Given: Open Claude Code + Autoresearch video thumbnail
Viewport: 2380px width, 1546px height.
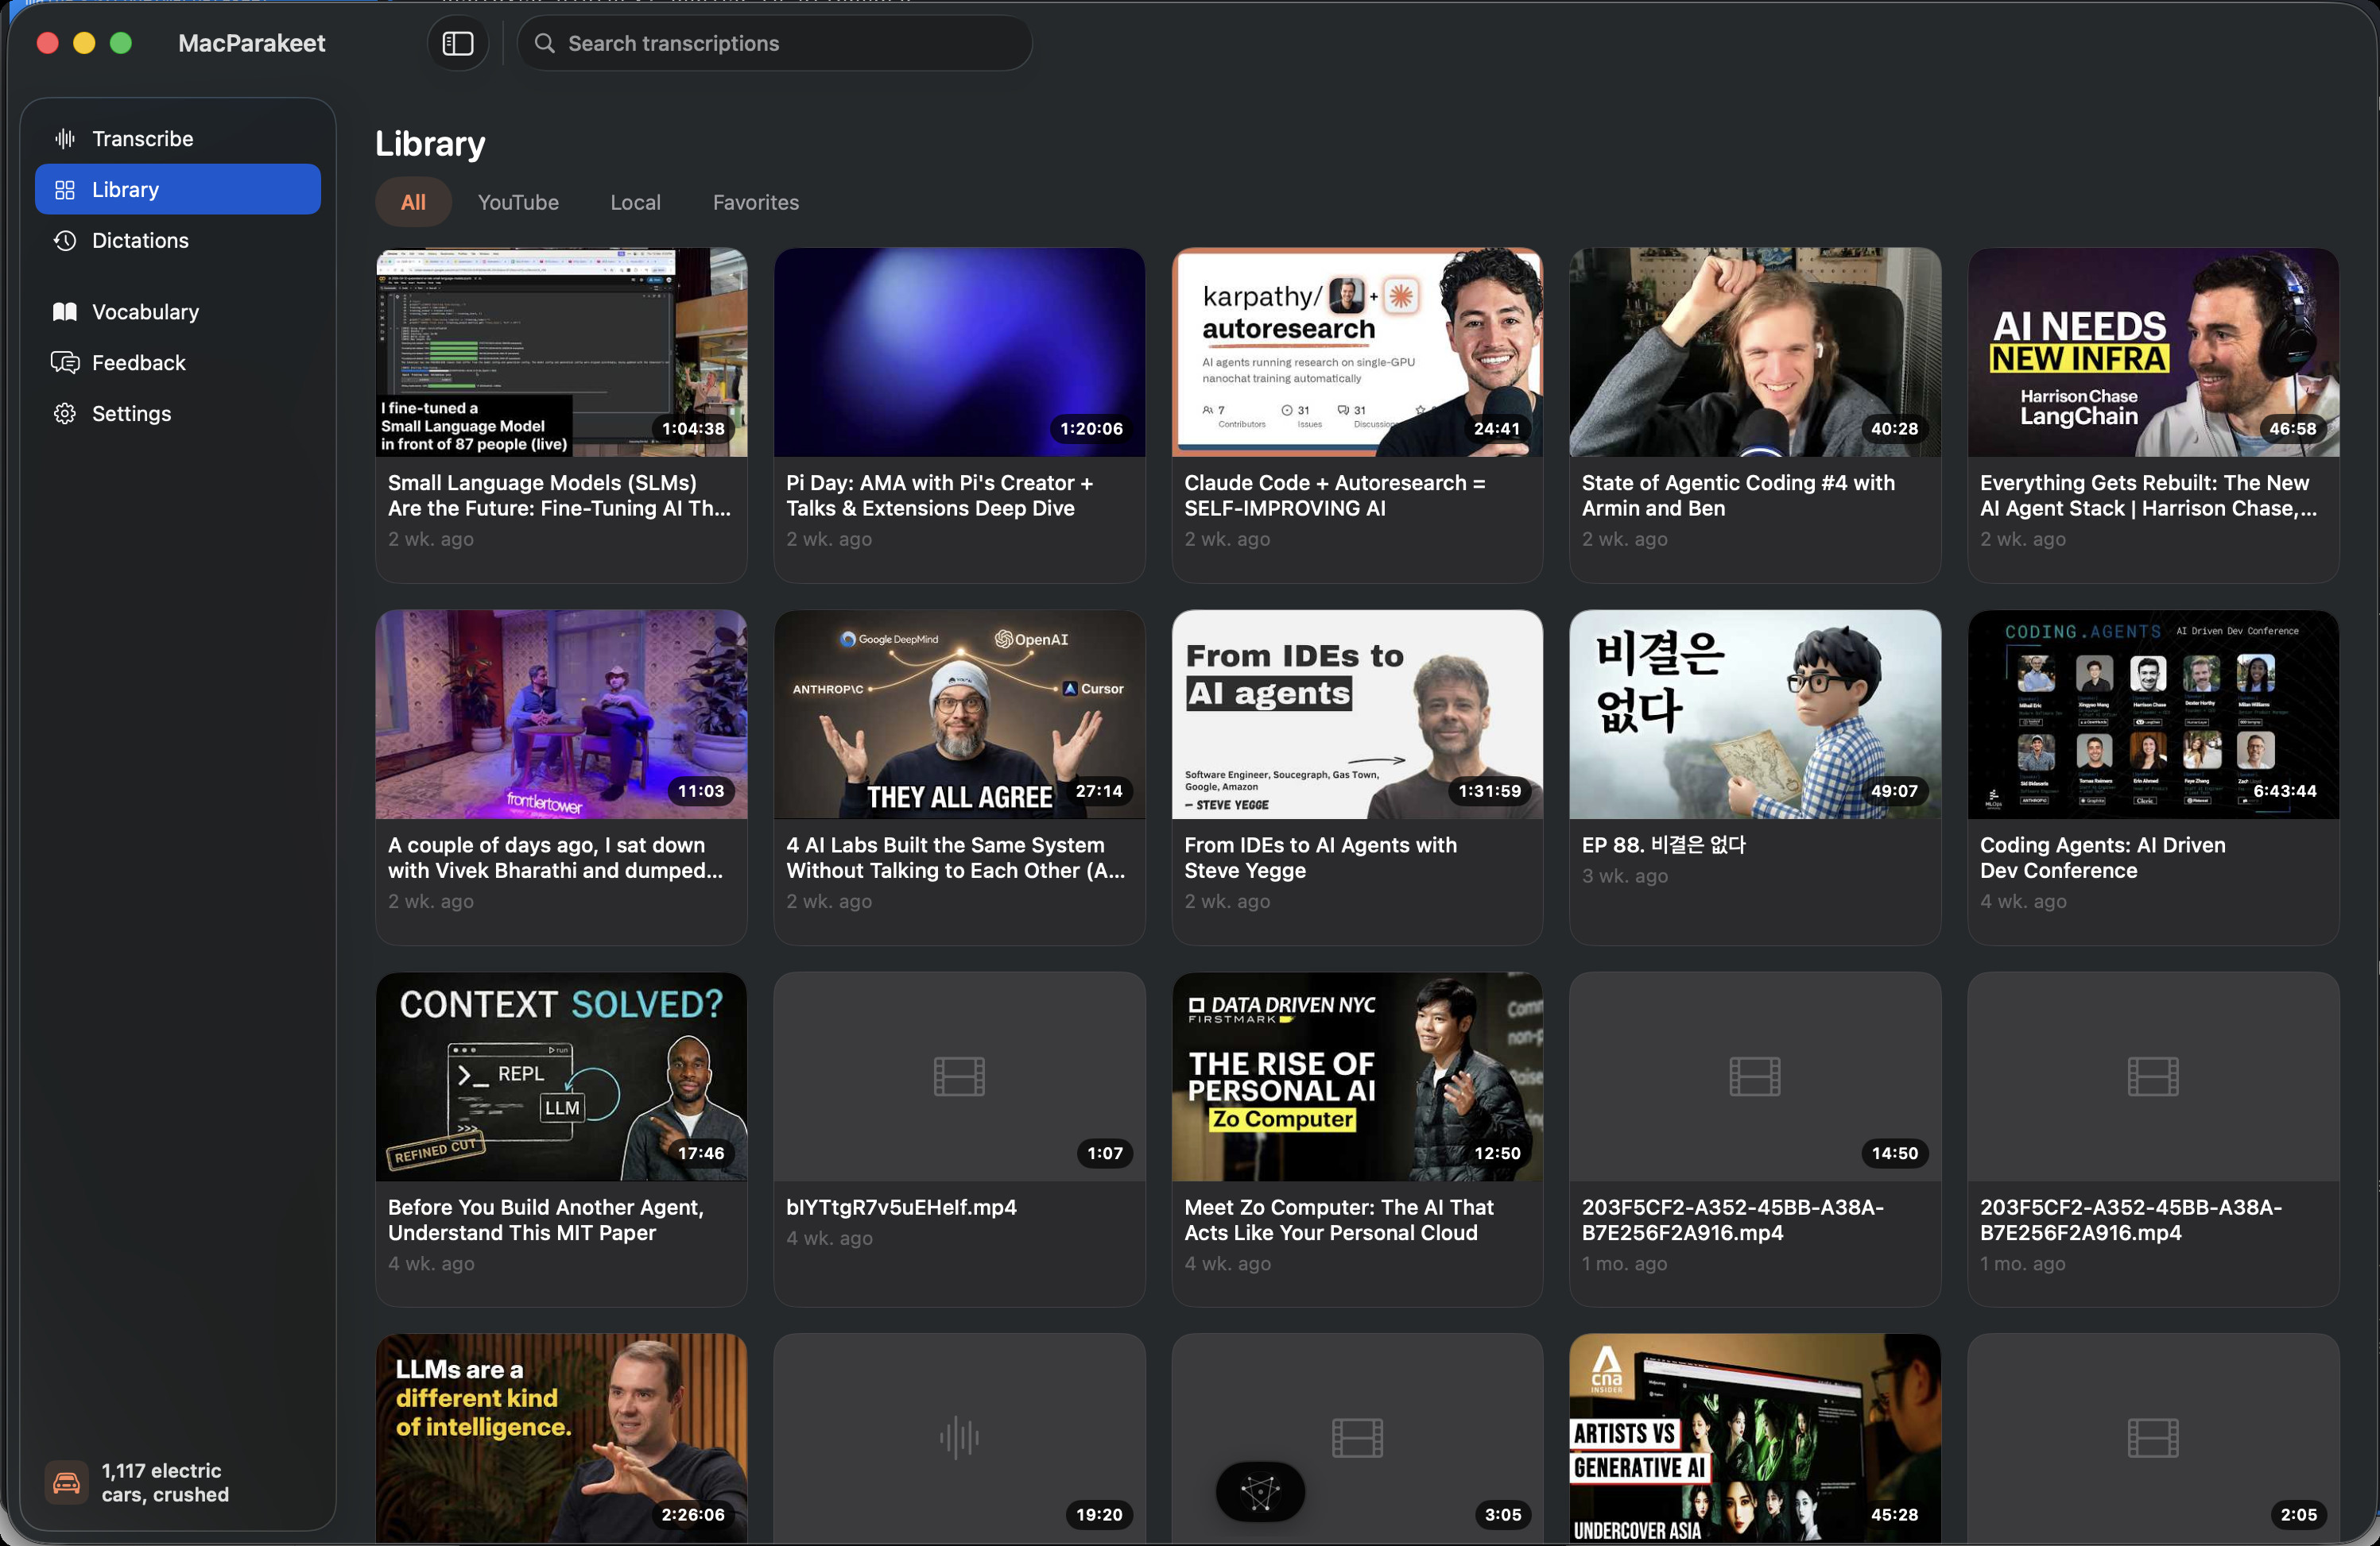Looking at the screenshot, I should click(1356, 353).
